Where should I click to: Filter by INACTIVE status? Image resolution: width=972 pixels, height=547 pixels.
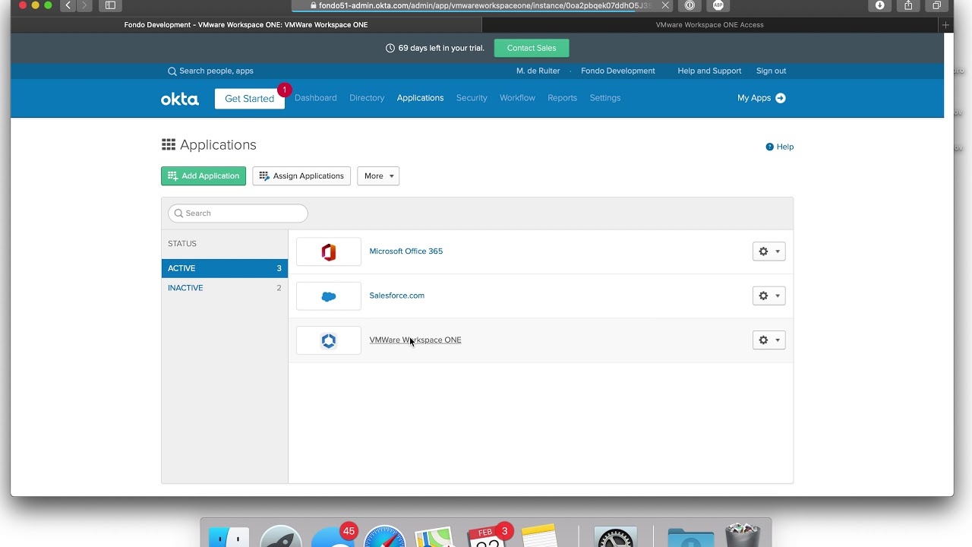(225, 288)
